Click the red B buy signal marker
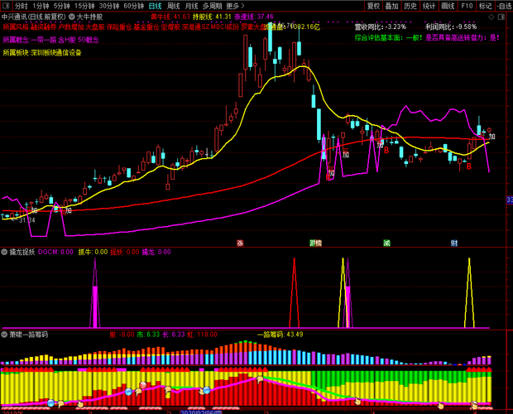This screenshot has width=513, height=414. pos(467,167)
